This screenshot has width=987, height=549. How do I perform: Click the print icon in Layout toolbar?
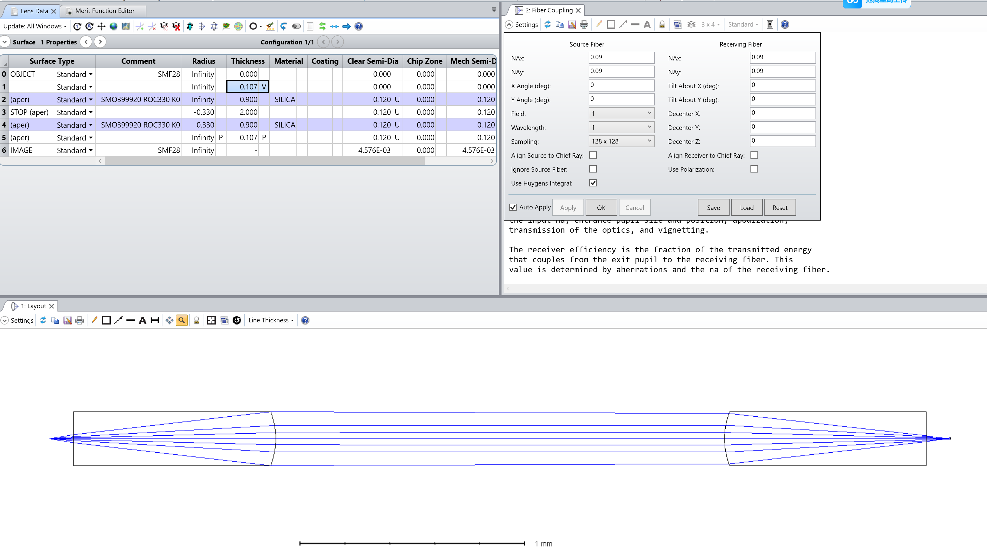(79, 320)
